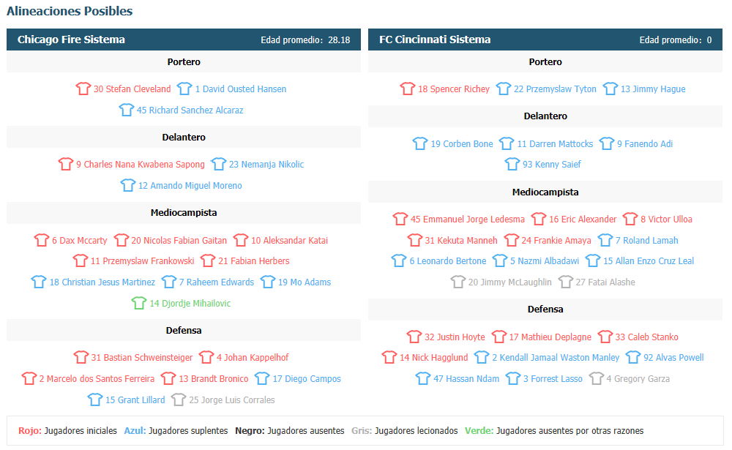Click the gray jersey icon beside Gregory Garza
This screenshot has height=450, width=732.
coord(596,378)
